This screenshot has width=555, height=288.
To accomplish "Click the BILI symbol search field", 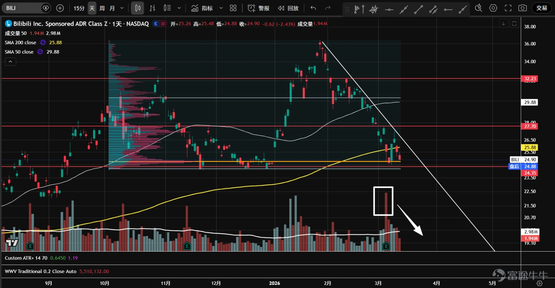I will tap(26, 8).
